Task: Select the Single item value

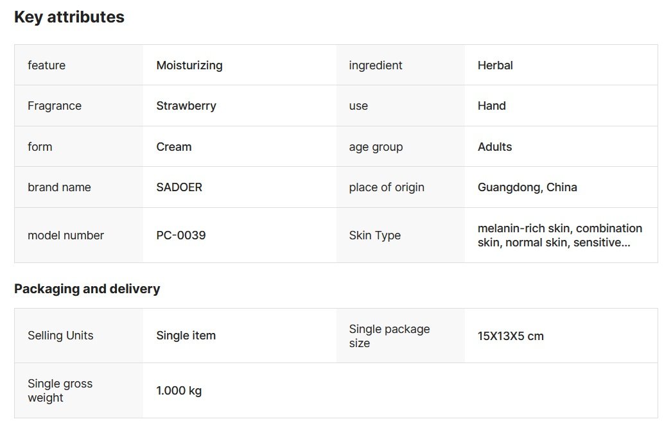Action: point(186,336)
